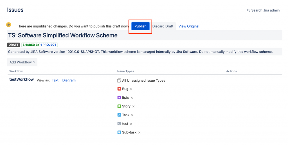Viewport: 288px width, 145px height.
Task: Click the Sub-task label text
Action: coord(129,132)
